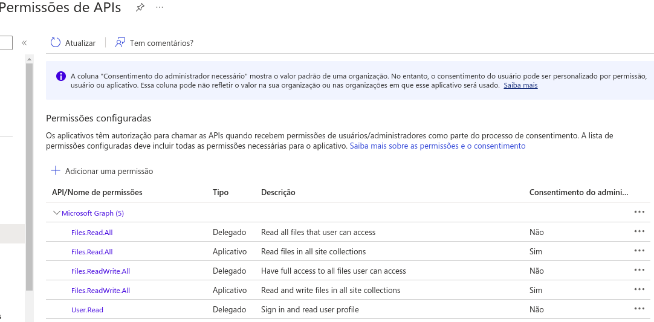Screen dimensions: 654x322
Task: Open the Saiba mais link in info banner
Action: [520, 85]
